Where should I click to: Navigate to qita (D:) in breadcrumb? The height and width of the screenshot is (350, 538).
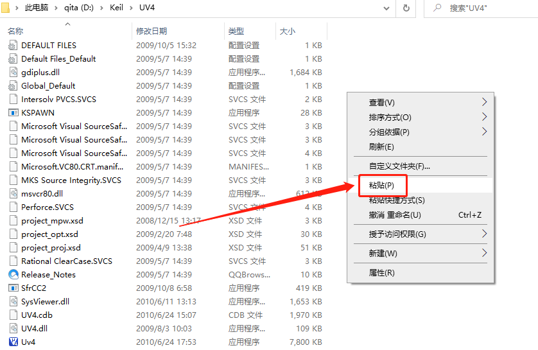tap(78, 8)
